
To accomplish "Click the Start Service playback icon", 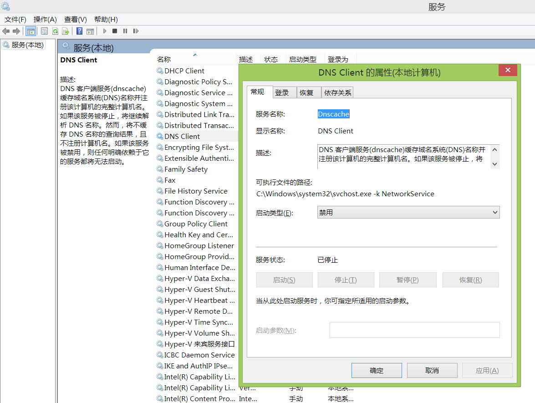I will [104, 31].
